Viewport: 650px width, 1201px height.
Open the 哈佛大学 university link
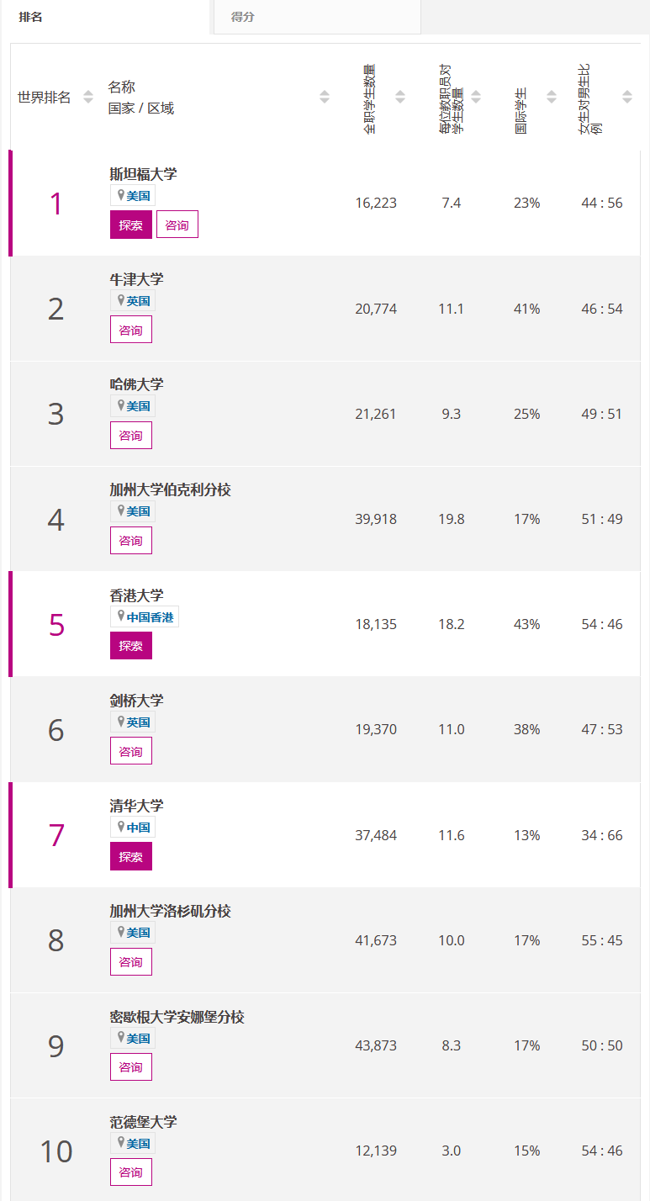coord(136,384)
